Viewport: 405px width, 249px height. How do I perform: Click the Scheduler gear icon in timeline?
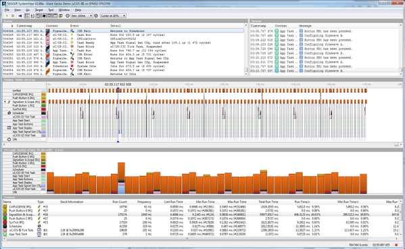coord(9,113)
